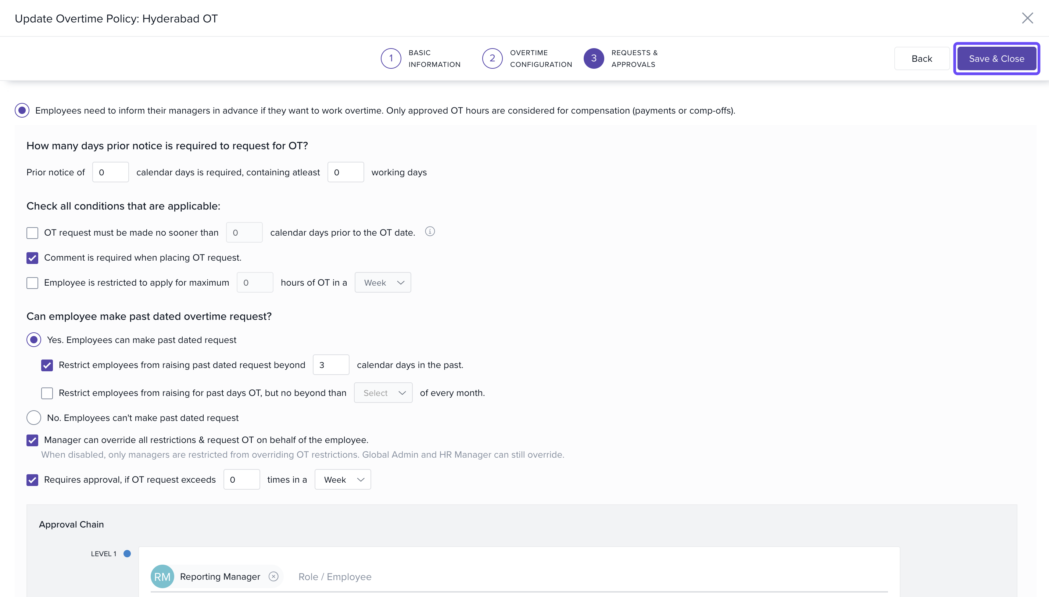Go to step 1 Basic Information
This screenshot has width=1049, height=597.
pos(391,58)
